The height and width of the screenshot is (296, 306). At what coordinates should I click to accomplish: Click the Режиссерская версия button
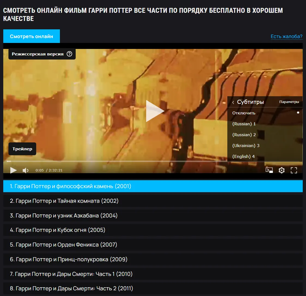coord(42,54)
